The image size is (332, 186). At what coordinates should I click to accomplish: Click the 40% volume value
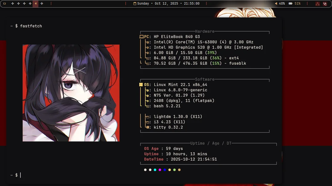(x=282, y=4)
